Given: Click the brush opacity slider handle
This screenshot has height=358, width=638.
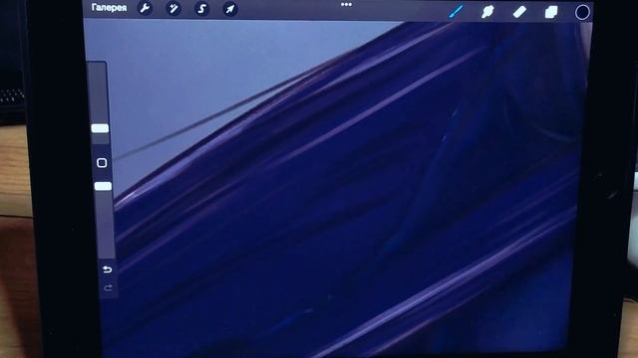Looking at the screenshot, I should click(103, 186).
